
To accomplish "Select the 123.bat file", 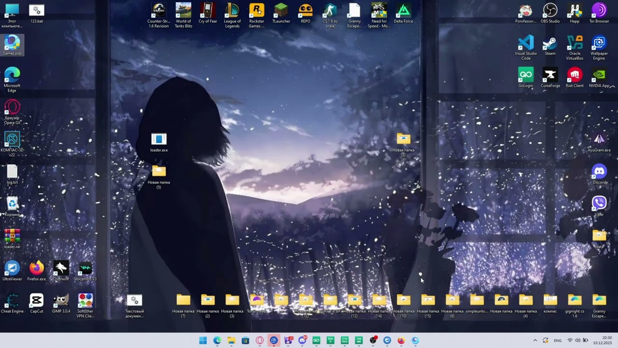I will (x=37, y=14).
